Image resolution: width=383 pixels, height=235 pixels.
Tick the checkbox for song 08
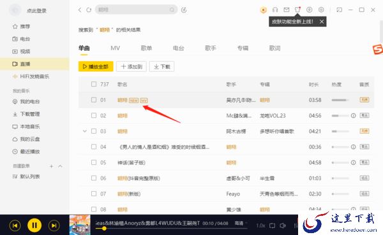pyautogui.click(x=94, y=209)
